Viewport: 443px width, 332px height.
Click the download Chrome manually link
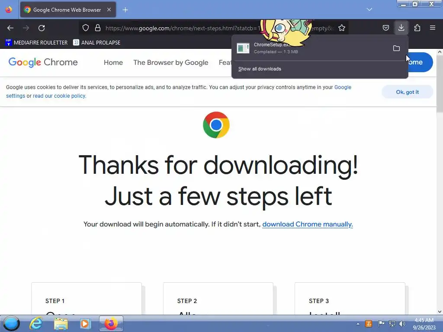pyautogui.click(x=308, y=224)
